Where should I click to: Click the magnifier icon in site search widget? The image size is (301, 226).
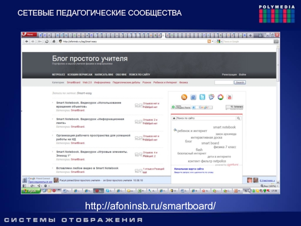(239, 118)
